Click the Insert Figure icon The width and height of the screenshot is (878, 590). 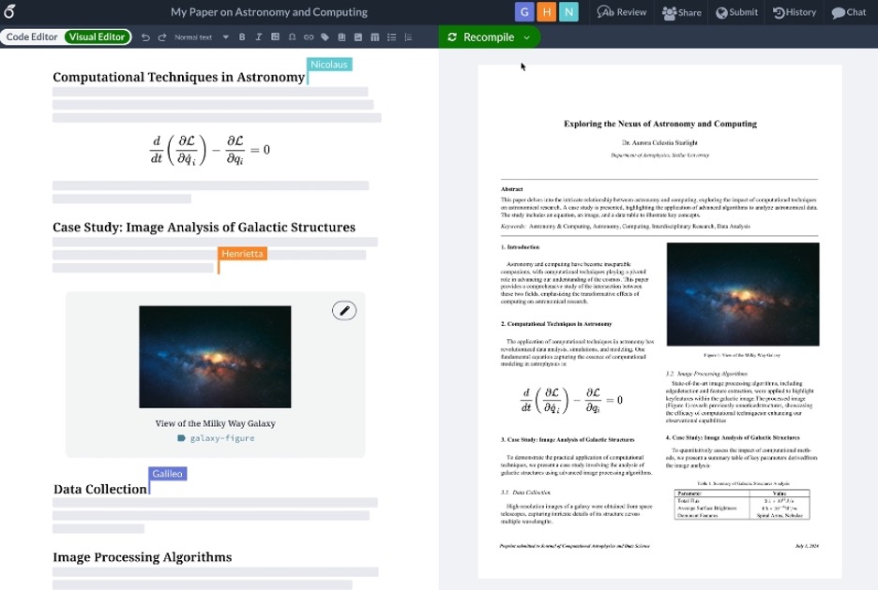coord(358,37)
